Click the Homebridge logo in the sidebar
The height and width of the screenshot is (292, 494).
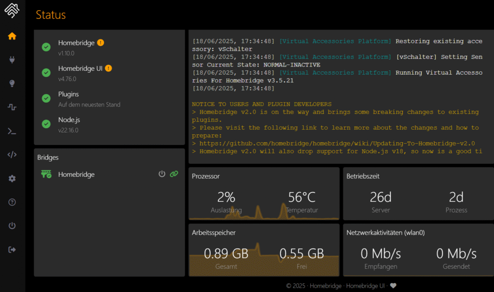[x=12, y=11]
